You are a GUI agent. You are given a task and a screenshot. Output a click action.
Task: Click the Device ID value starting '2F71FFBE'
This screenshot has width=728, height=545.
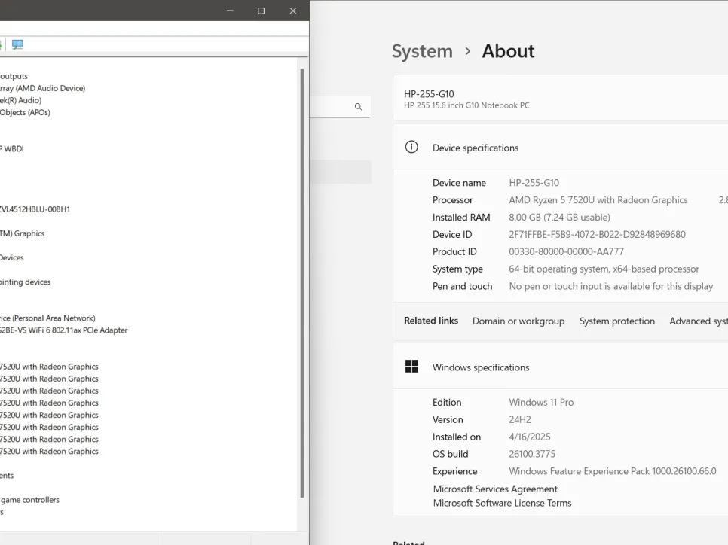(x=597, y=234)
